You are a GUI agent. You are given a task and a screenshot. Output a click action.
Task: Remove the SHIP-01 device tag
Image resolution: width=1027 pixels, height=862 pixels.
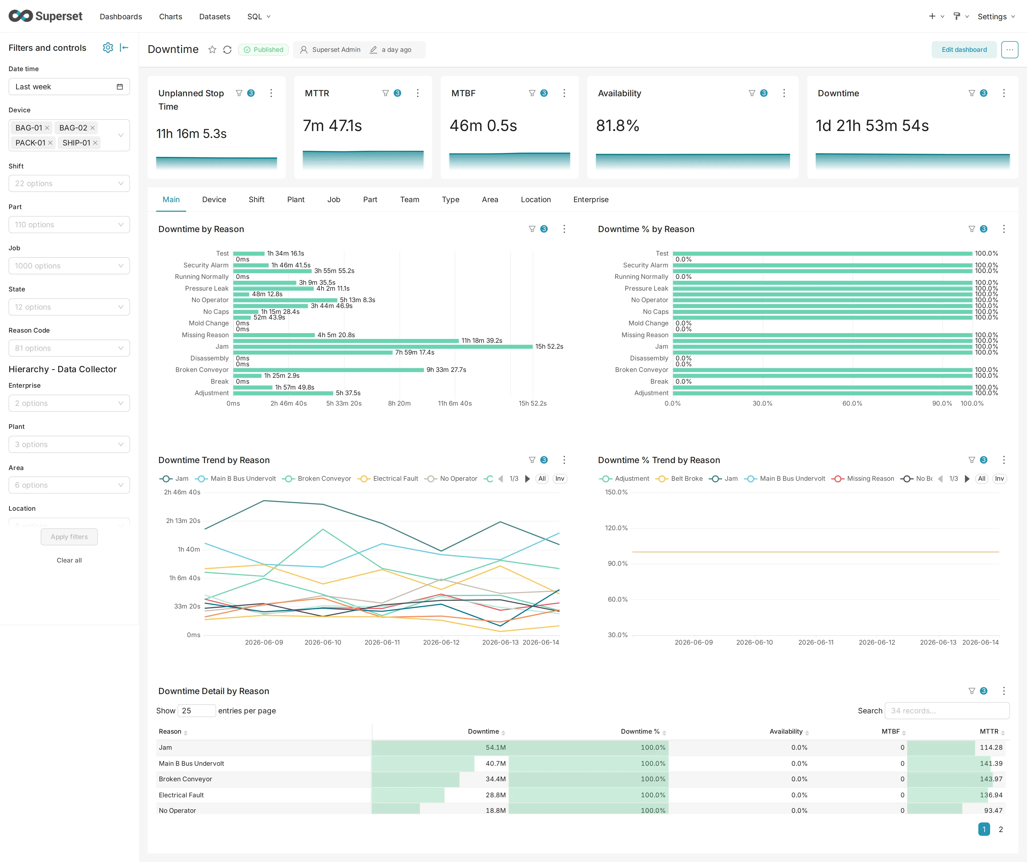(x=95, y=143)
